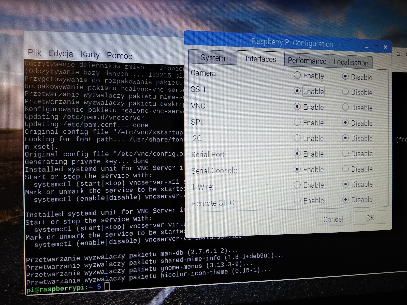Click the 'Generating private key... done' line

coord(86,161)
